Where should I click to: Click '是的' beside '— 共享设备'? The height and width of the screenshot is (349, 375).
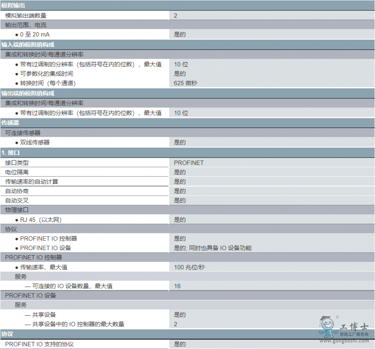click(x=180, y=314)
